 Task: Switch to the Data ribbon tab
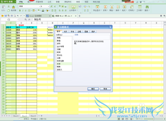[x=58, y=2]
